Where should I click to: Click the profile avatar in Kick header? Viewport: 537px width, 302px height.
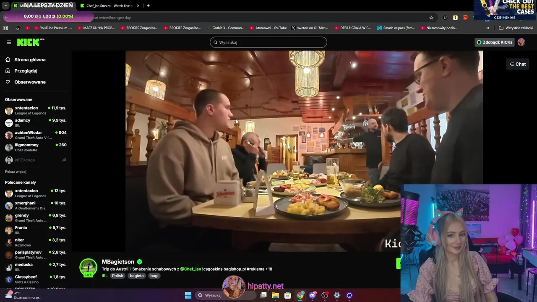(521, 42)
